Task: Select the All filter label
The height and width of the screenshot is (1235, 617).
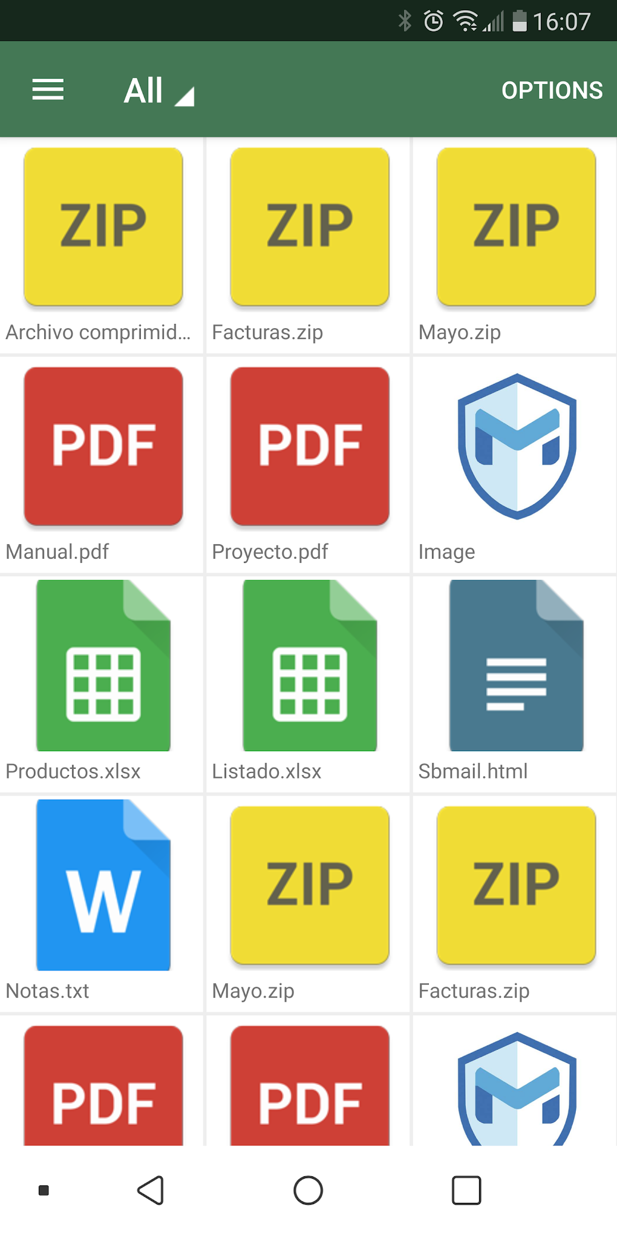Action: click(143, 89)
